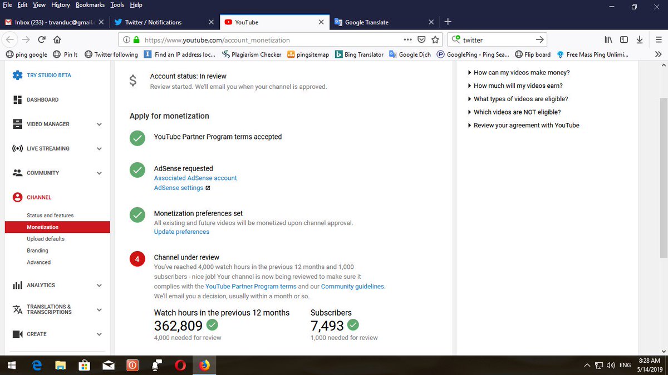Open the Library bookmarks icon
The height and width of the screenshot is (375, 668).
[608, 39]
